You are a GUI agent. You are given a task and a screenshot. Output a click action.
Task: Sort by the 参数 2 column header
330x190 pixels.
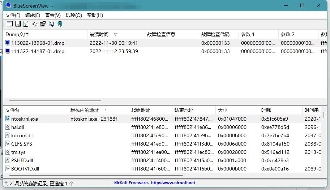298,34
